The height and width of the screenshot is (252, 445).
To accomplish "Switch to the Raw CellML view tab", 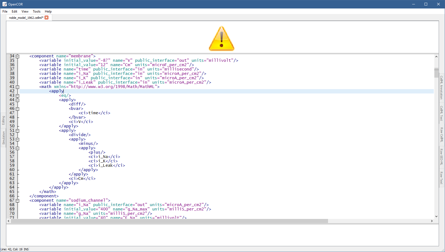I will [441, 134].
